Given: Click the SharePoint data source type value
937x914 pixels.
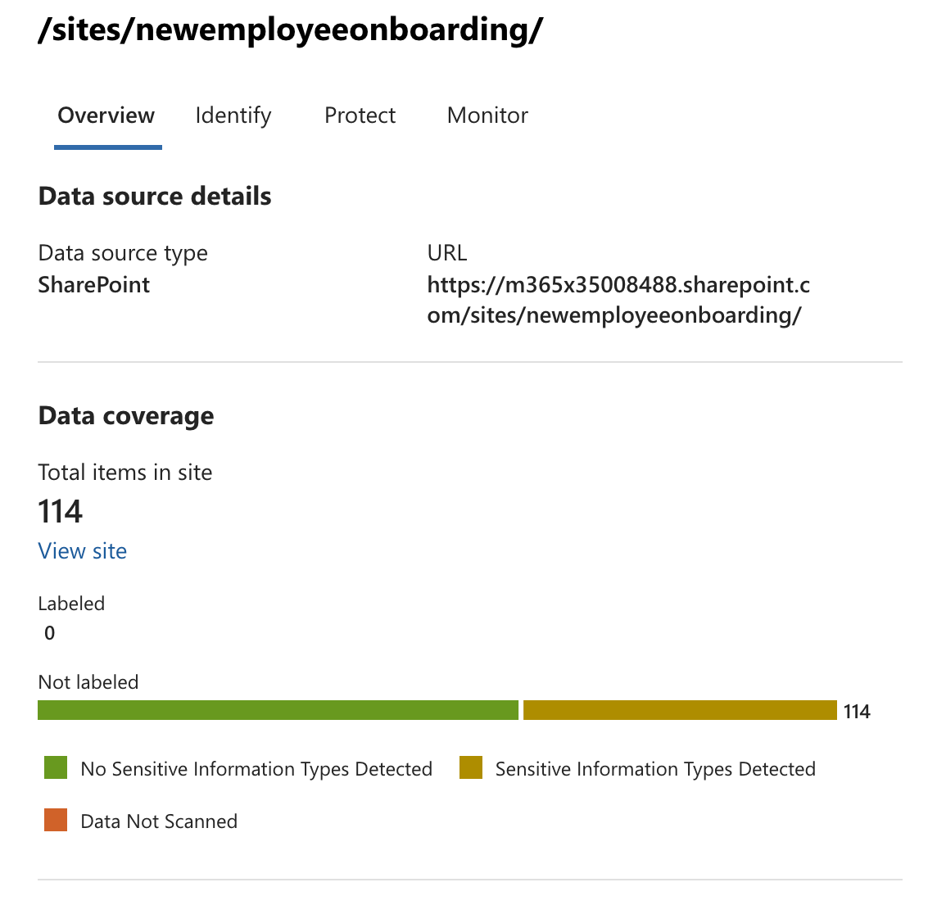Looking at the screenshot, I should (x=94, y=285).
